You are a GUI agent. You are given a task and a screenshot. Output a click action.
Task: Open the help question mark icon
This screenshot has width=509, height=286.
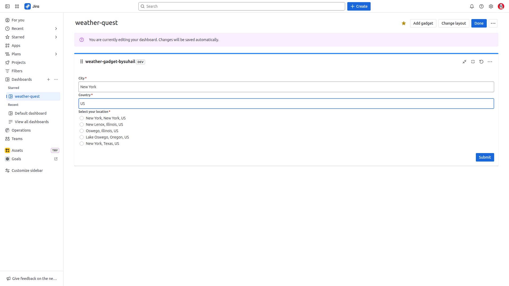coord(481,6)
